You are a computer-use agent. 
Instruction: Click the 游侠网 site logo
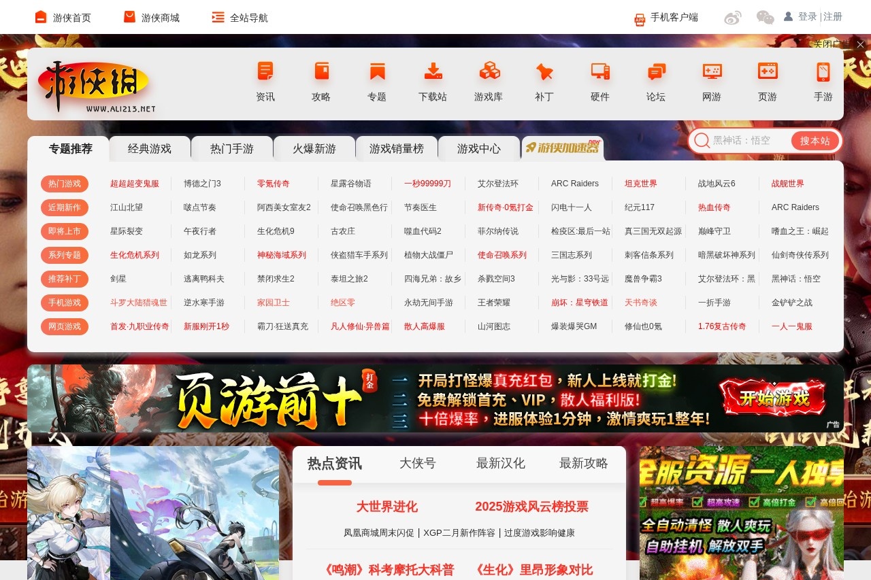point(97,86)
